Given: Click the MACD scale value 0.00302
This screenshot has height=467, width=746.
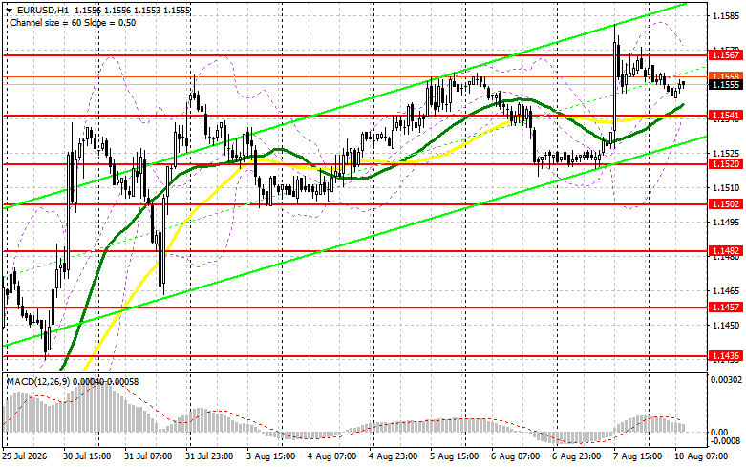Looking at the screenshot, I should [726, 380].
